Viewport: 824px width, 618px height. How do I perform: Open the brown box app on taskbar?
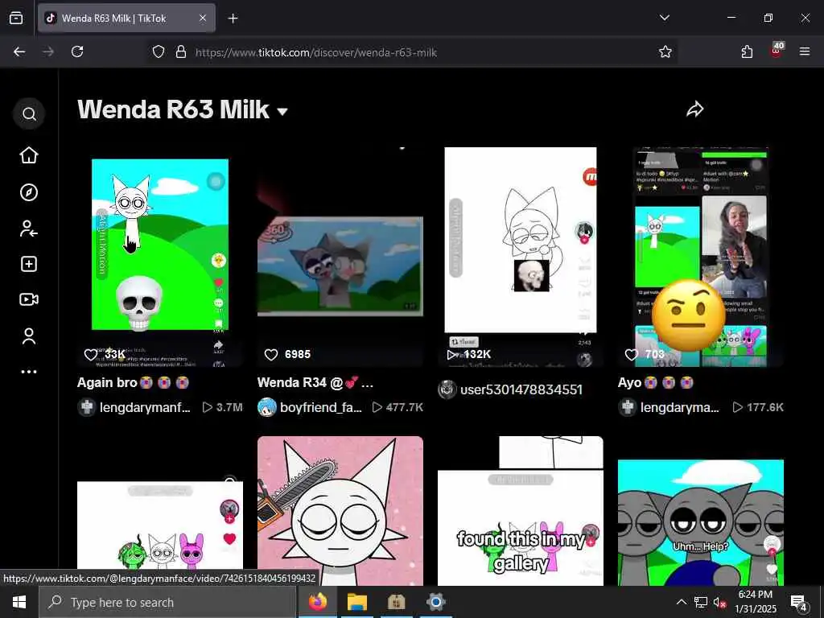[396, 602]
